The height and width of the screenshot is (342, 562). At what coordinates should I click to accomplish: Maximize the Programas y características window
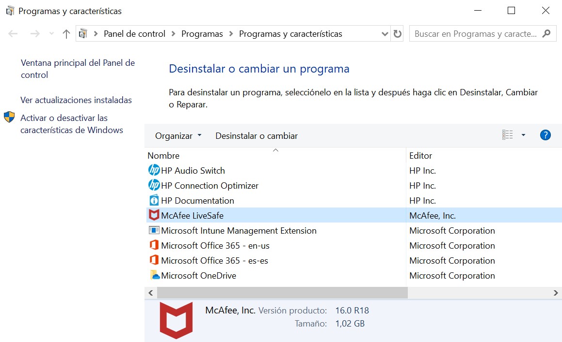pyautogui.click(x=511, y=11)
